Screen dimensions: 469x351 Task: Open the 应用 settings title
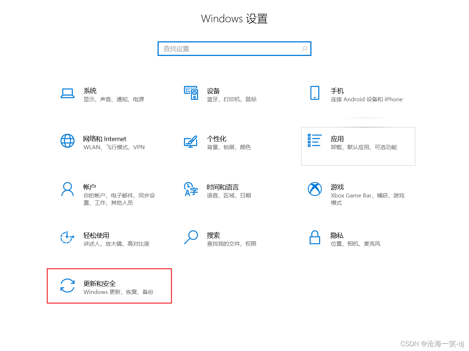point(337,139)
